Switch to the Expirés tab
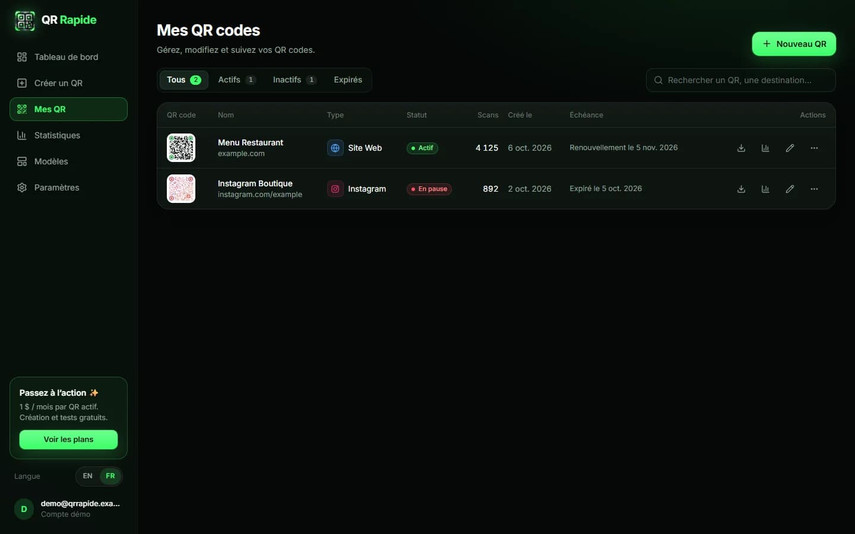Image resolution: width=855 pixels, height=534 pixels. click(348, 80)
